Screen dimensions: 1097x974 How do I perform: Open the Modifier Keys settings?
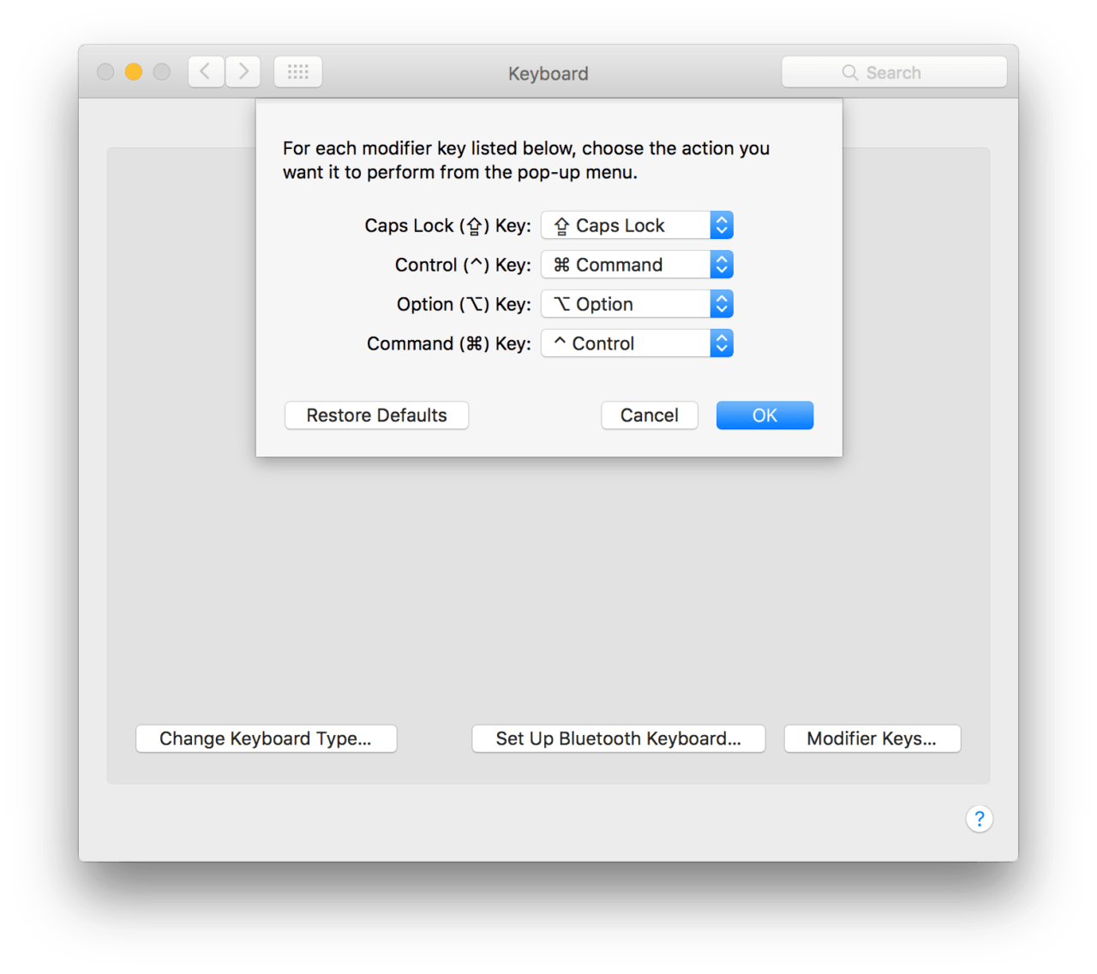(x=872, y=738)
